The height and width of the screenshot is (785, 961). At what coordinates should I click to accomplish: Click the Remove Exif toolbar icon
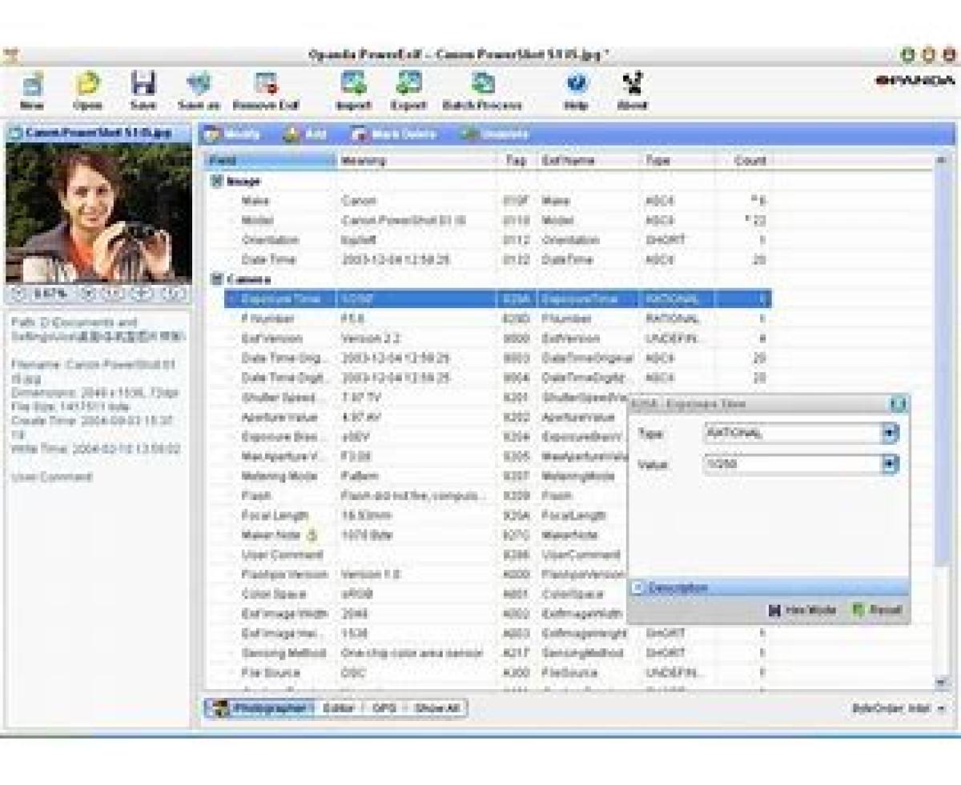266,83
